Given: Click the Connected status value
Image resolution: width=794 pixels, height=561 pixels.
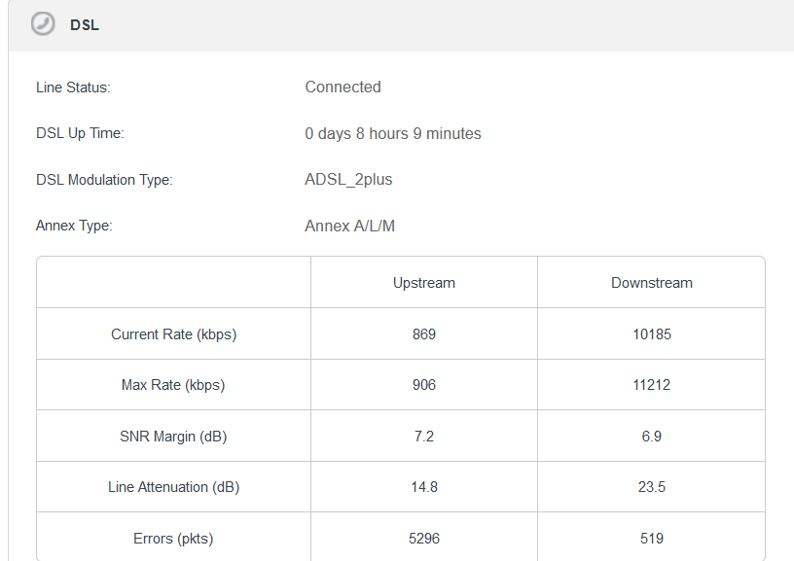Looking at the screenshot, I should (x=343, y=88).
